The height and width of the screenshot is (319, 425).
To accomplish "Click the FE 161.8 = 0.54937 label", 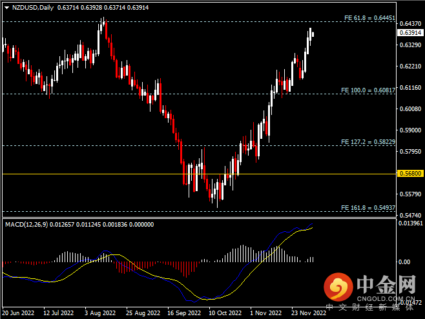I will click(x=368, y=208).
